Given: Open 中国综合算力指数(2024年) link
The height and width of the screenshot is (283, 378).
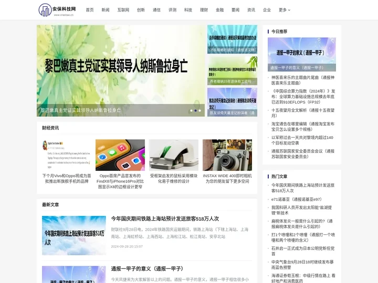Looking at the screenshot, I should pyautogui.click(x=303, y=96).
